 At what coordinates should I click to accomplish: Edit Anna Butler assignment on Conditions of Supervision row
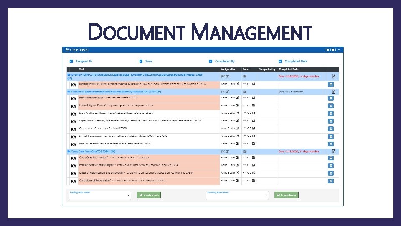tap(237, 180)
